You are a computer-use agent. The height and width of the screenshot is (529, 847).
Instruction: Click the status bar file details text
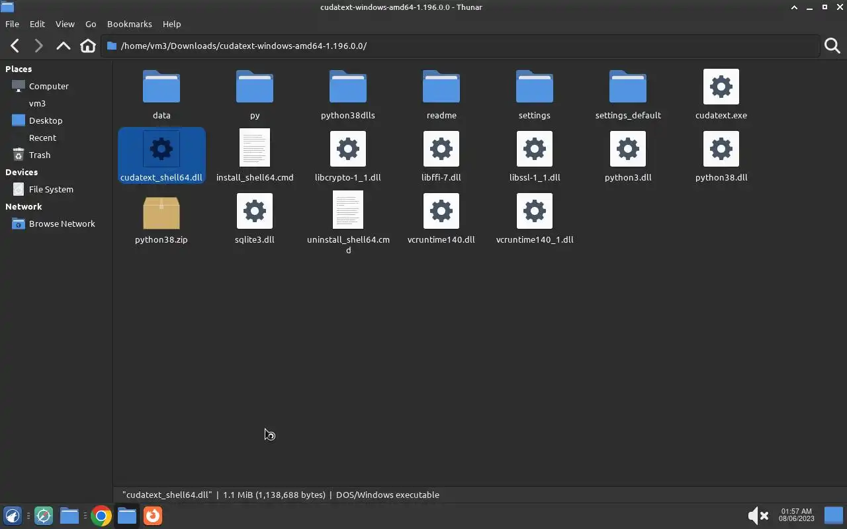tap(281, 495)
